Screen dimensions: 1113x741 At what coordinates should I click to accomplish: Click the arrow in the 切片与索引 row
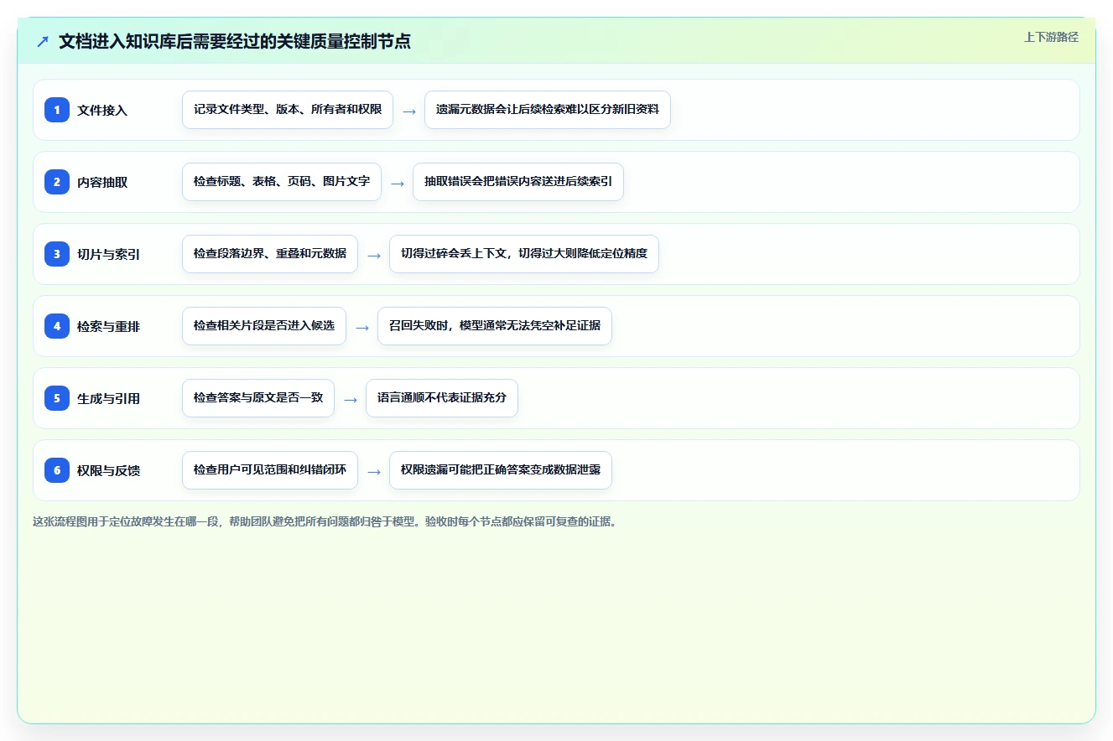(374, 255)
